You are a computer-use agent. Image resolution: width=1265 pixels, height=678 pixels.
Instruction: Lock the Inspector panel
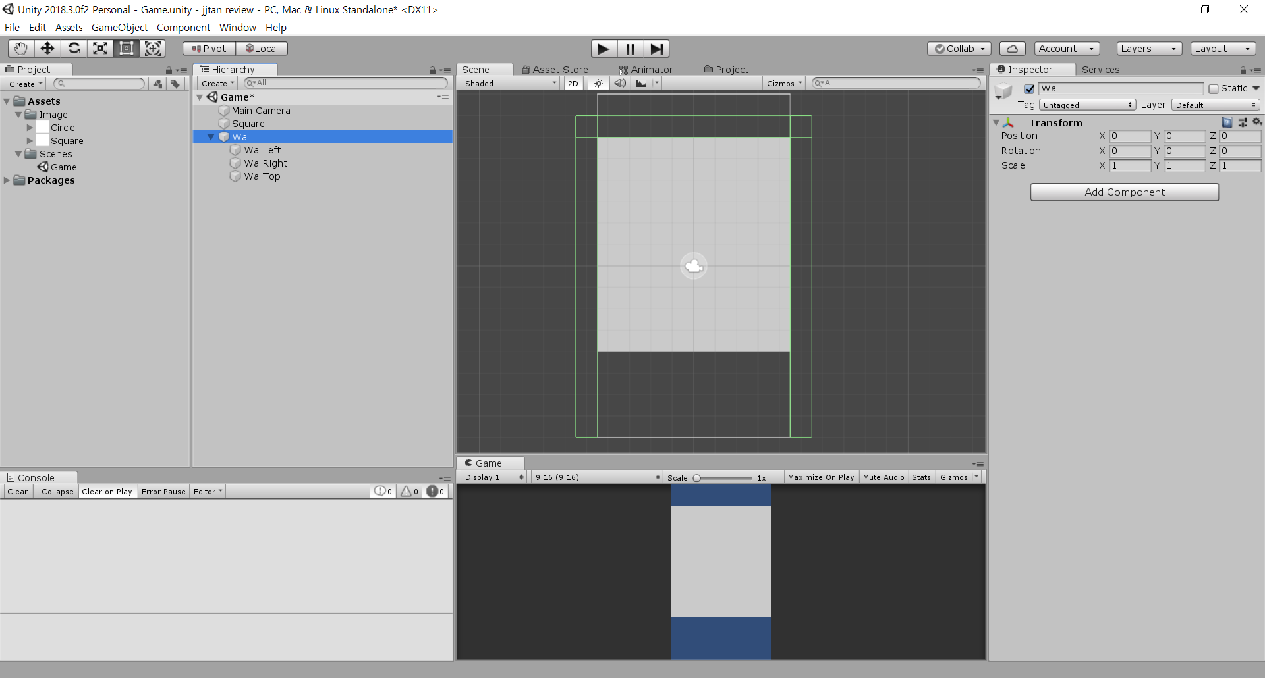(x=1243, y=70)
